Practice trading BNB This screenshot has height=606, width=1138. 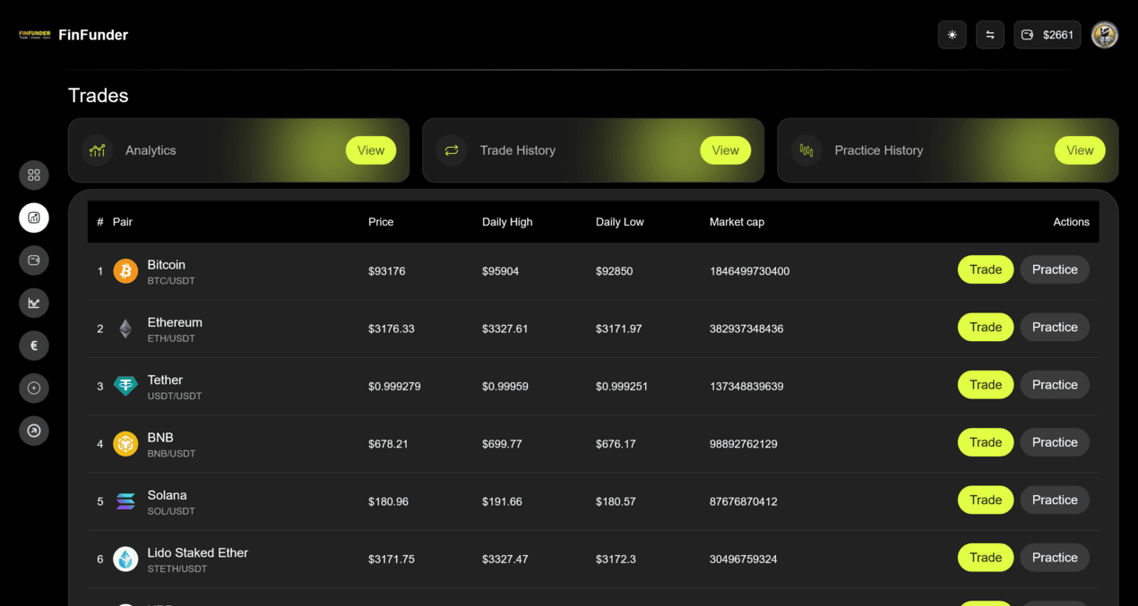[1055, 442]
